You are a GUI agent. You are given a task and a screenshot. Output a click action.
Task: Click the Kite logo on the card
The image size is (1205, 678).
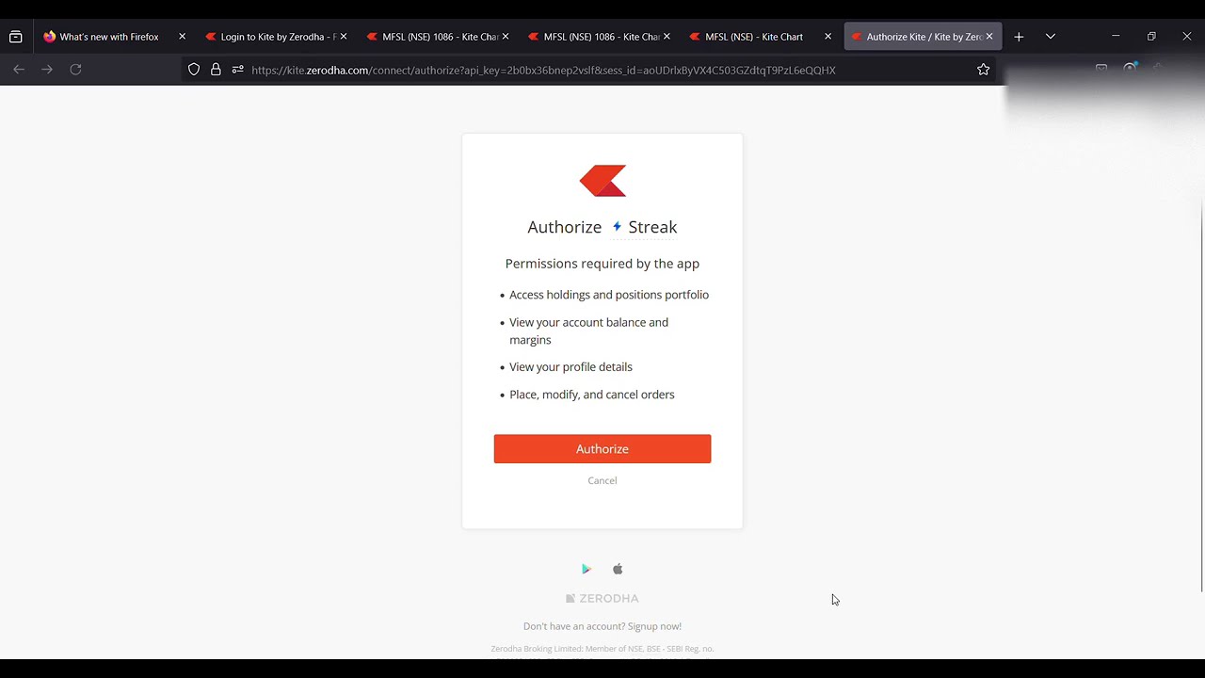tap(602, 181)
